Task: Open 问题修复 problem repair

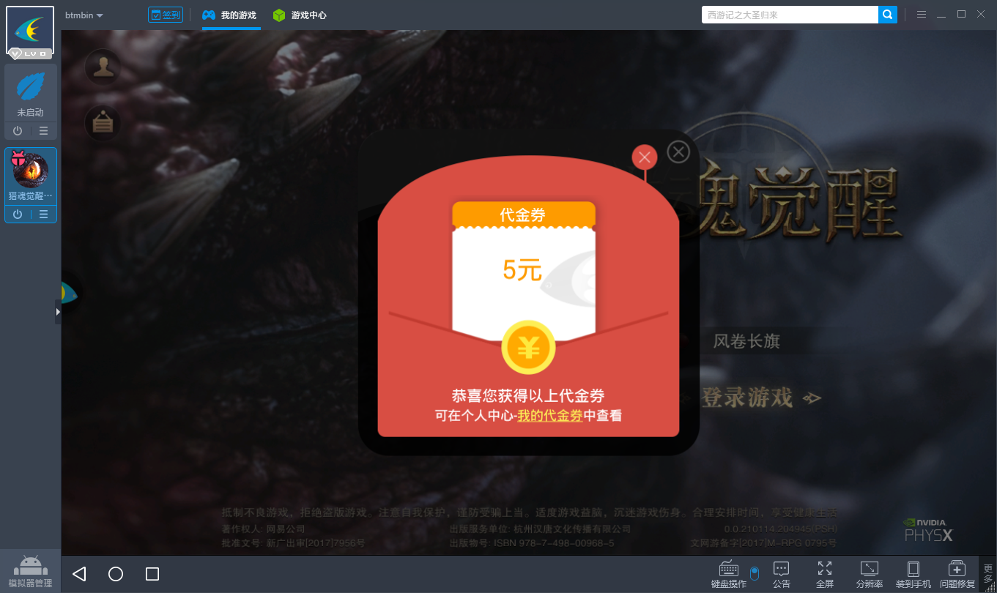Action: 957,575
